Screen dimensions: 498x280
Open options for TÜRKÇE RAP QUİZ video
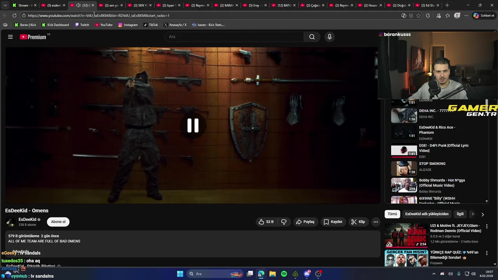click(x=486, y=253)
